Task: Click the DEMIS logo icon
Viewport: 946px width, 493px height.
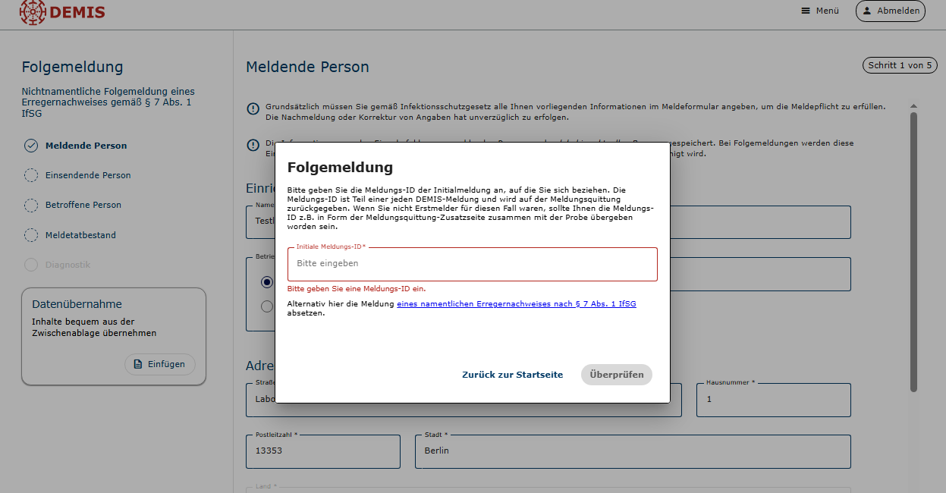Action: click(x=33, y=11)
